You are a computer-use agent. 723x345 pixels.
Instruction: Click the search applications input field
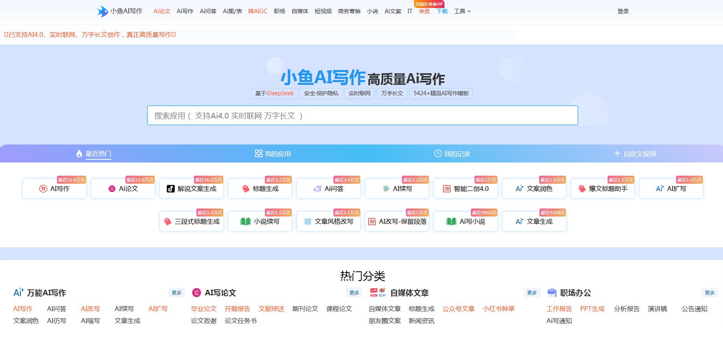(362, 115)
